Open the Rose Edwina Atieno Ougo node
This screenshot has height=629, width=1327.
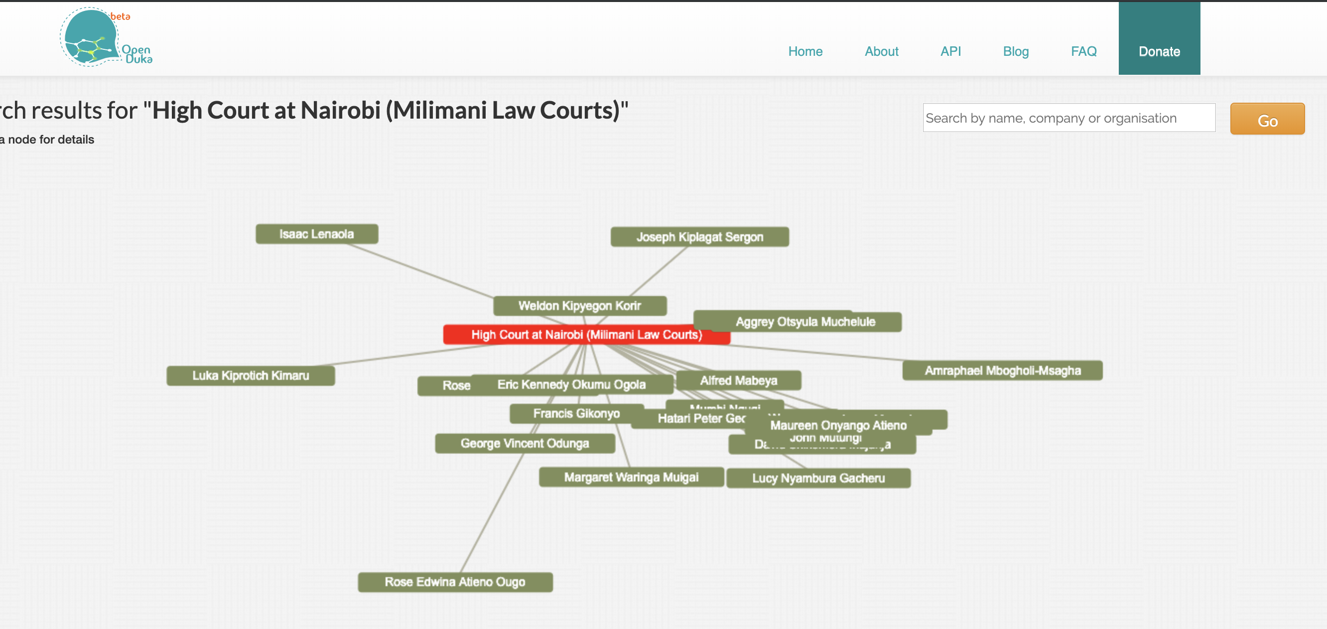pos(455,582)
